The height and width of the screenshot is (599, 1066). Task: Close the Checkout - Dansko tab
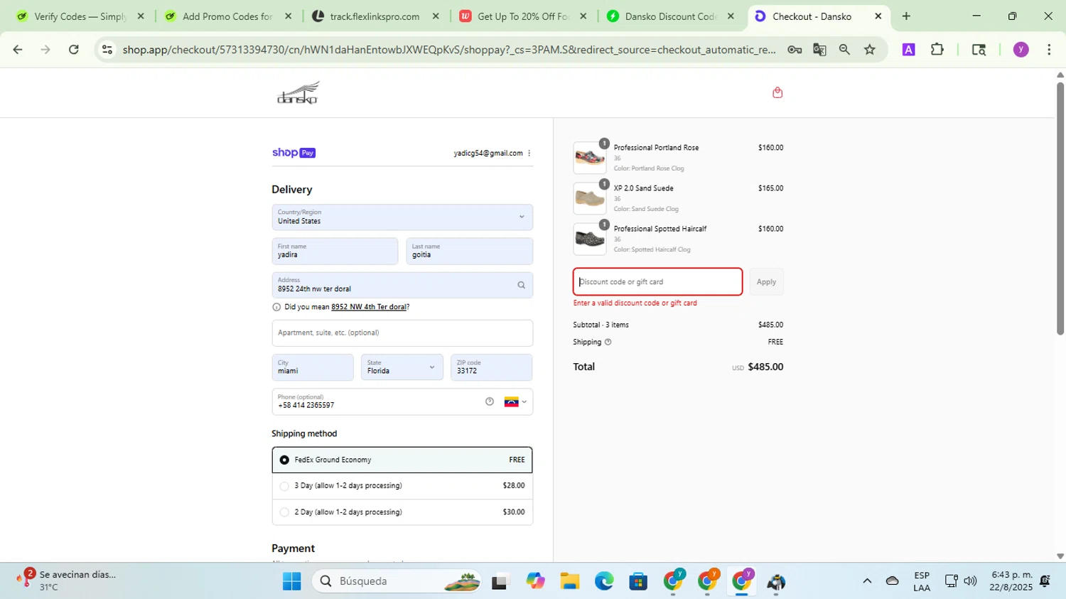pyautogui.click(x=878, y=16)
